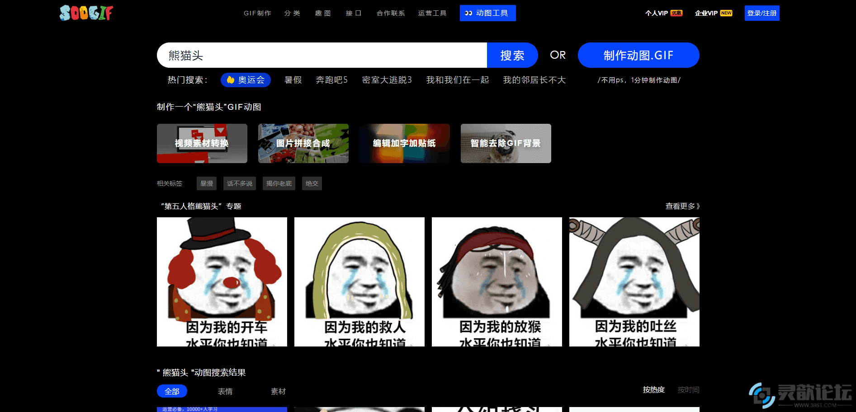The image size is (856, 412).
Task: Select hot search term 奔跑吧5
Action: point(331,80)
